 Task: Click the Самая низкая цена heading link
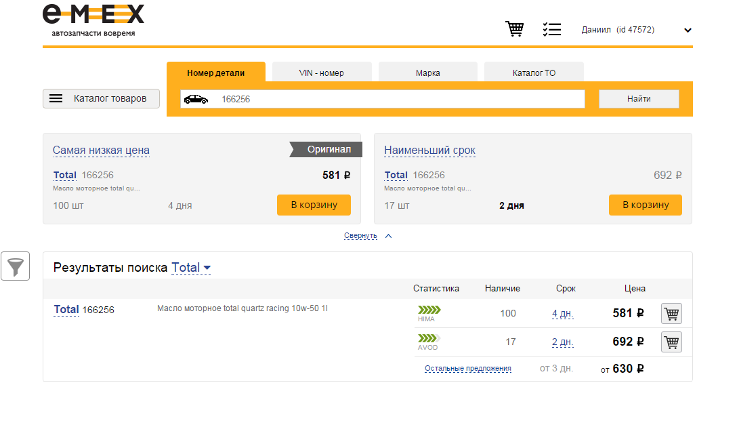[x=102, y=150]
